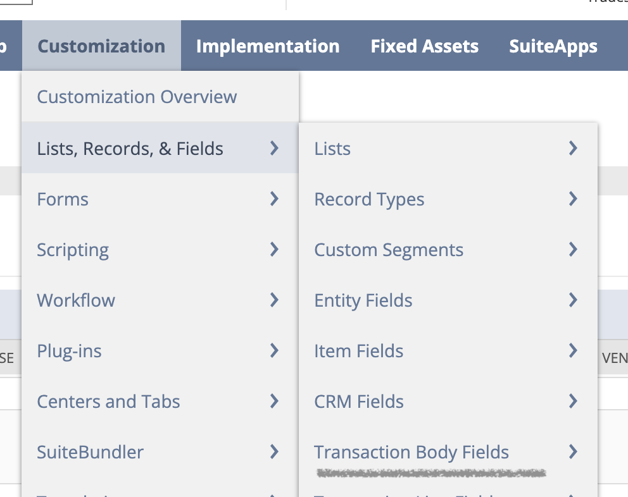628x497 pixels.
Task: Open CRM Fields in the submenu
Action: click(x=449, y=402)
